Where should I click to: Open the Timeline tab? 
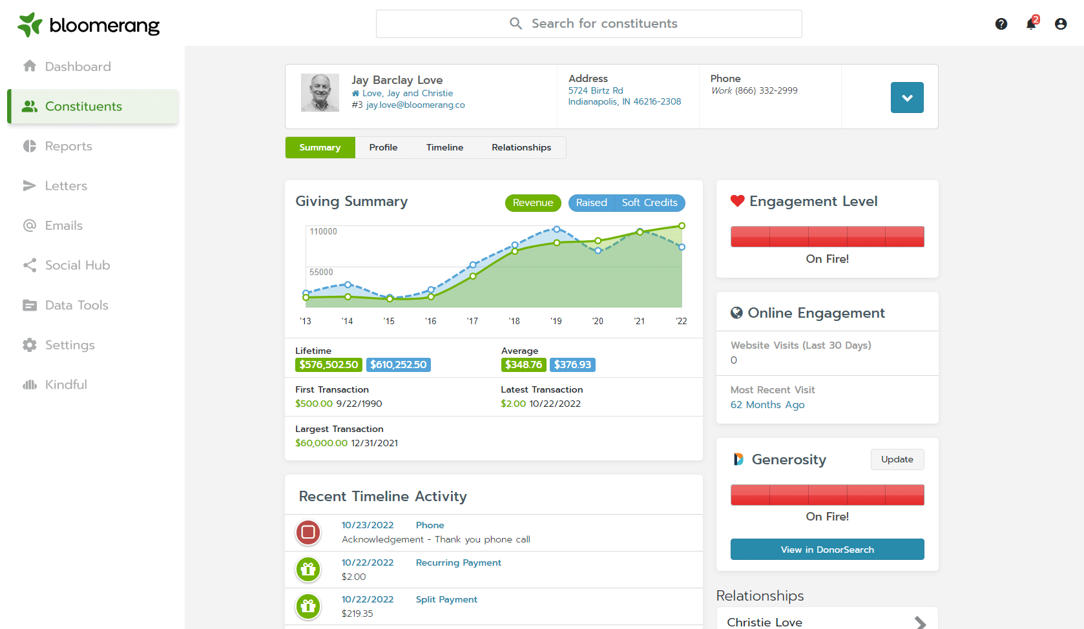(x=444, y=147)
